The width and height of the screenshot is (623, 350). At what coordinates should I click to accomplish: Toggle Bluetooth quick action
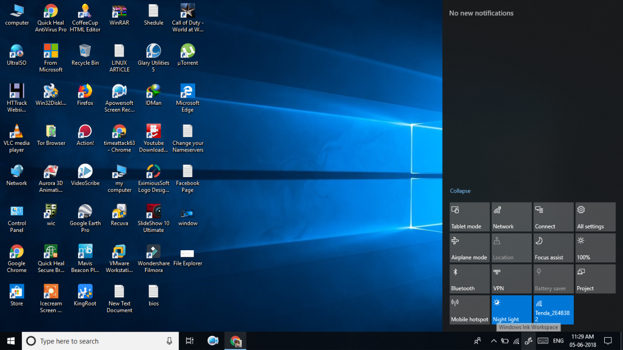469,279
